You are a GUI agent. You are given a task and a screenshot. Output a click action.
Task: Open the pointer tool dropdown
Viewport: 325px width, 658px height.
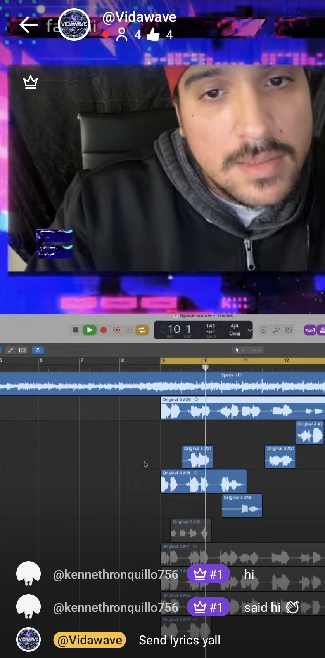point(239,350)
